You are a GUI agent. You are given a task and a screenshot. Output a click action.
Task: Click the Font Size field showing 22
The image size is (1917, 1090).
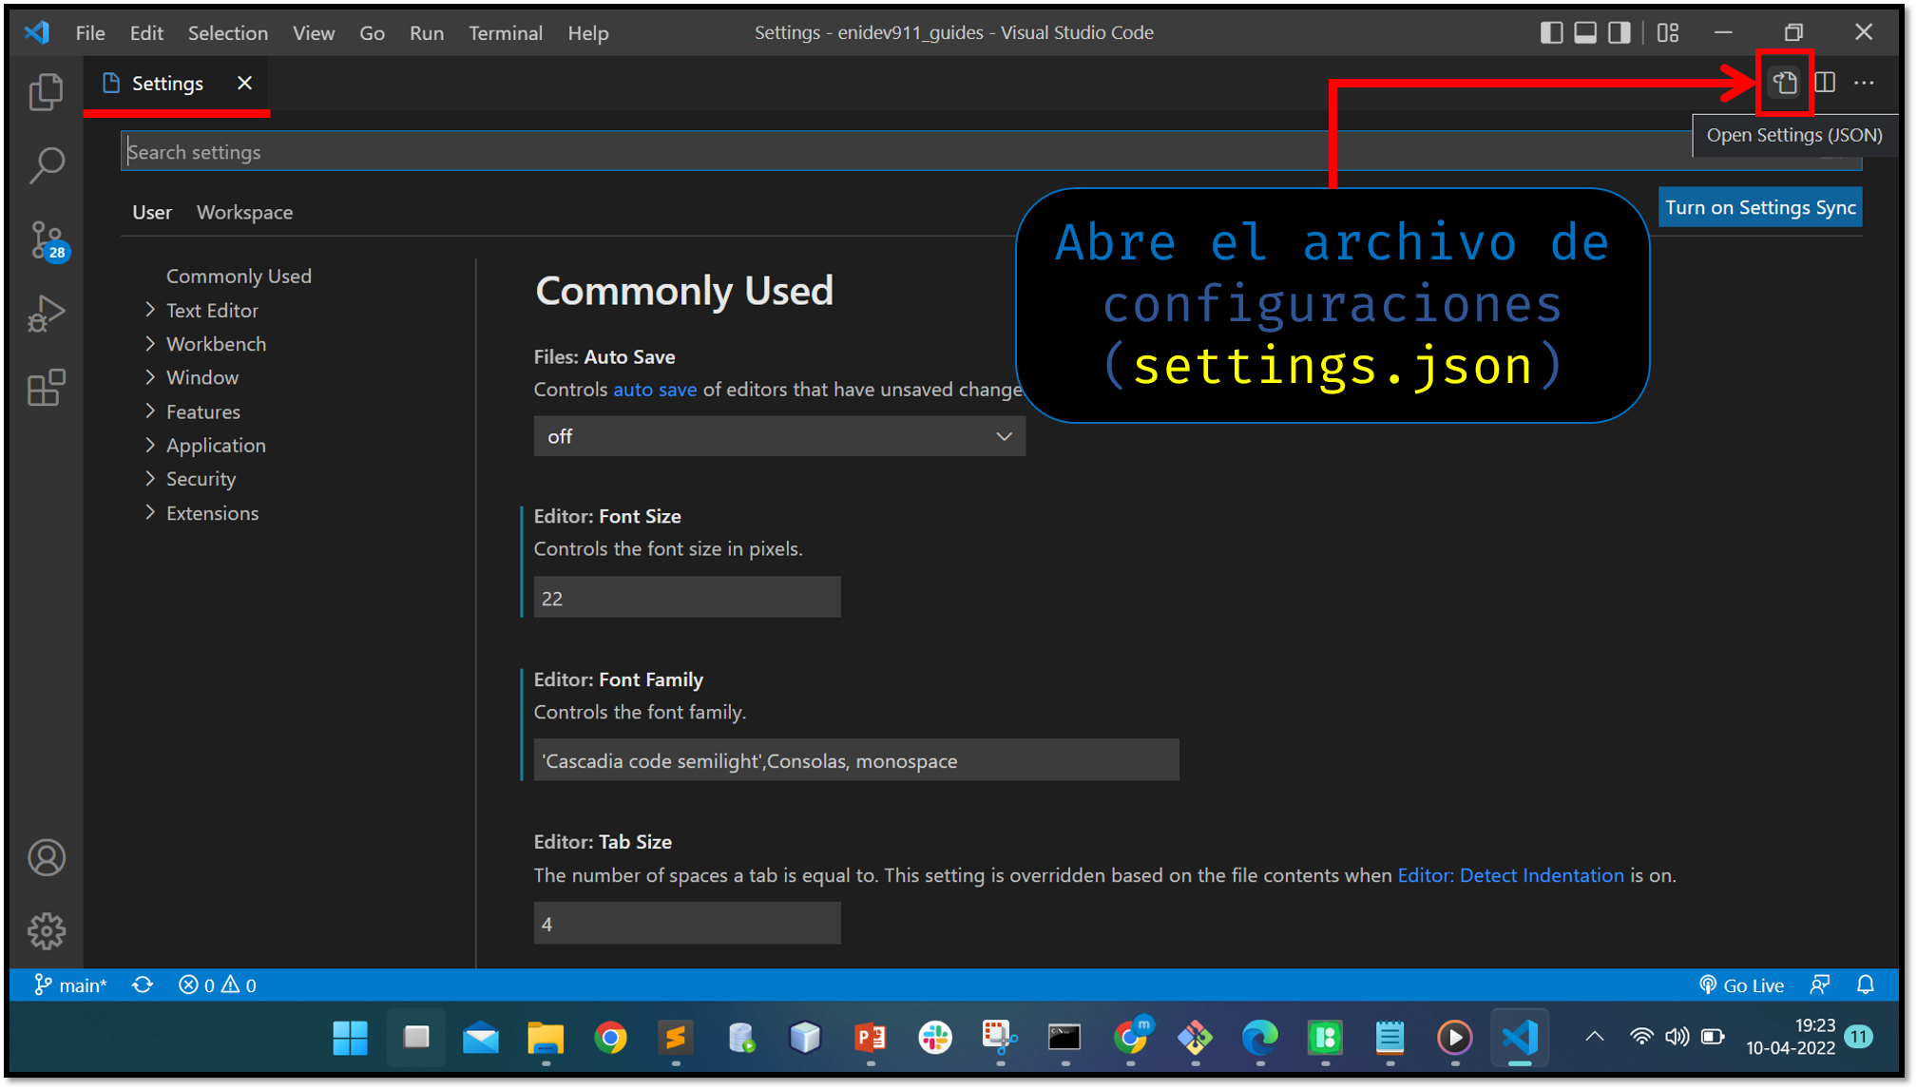tap(687, 598)
